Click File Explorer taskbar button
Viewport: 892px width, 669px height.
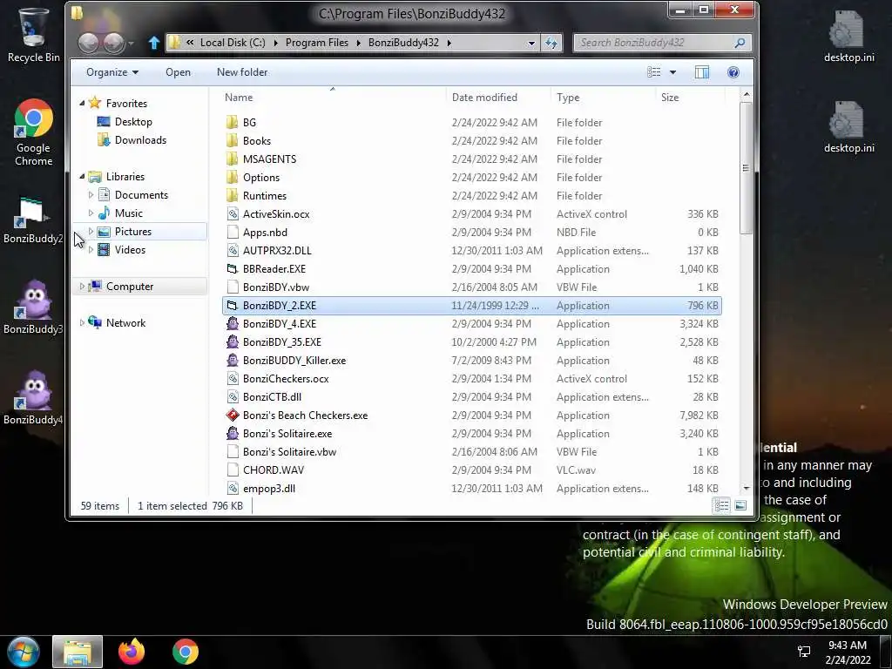pos(78,652)
